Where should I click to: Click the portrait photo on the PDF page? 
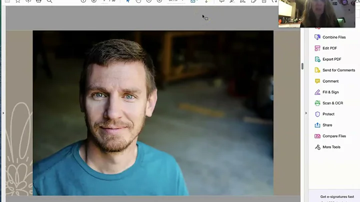point(153,113)
